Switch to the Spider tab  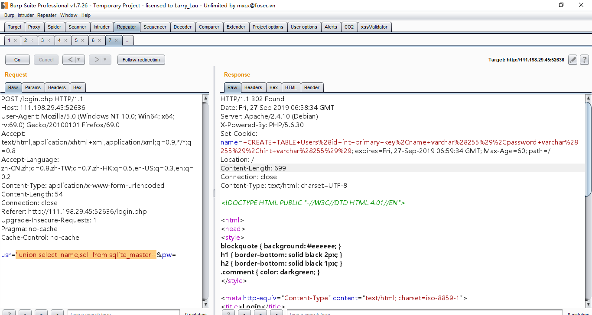tap(54, 27)
